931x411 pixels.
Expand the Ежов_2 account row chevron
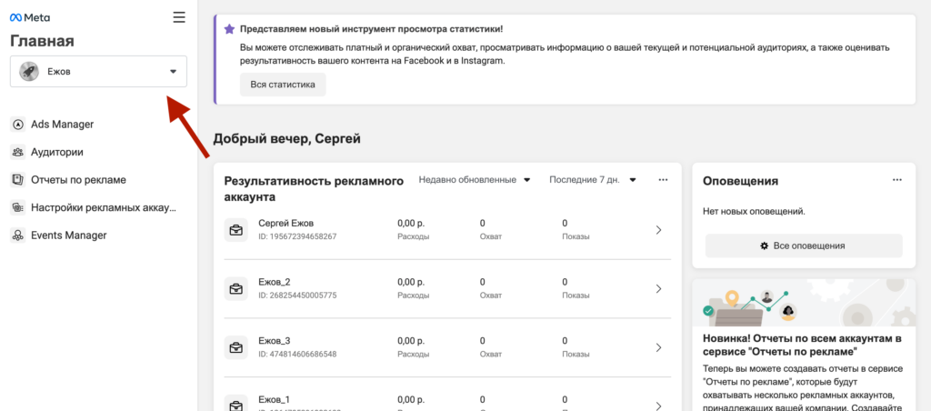click(658, 289)
